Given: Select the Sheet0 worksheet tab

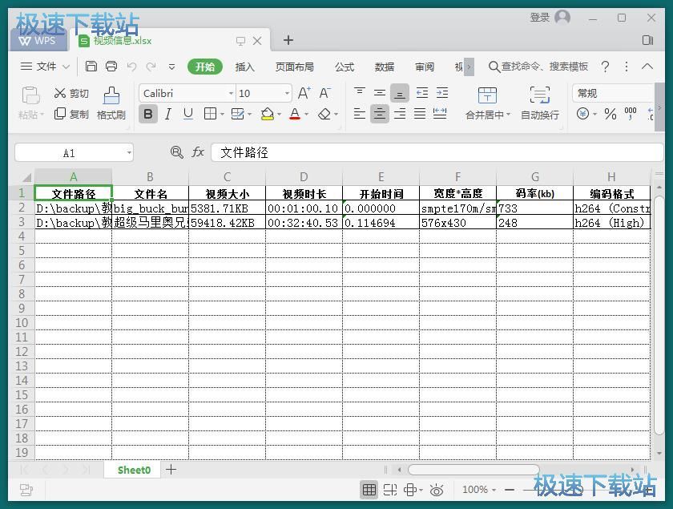Looking at the screenshot, I should 134,470.
